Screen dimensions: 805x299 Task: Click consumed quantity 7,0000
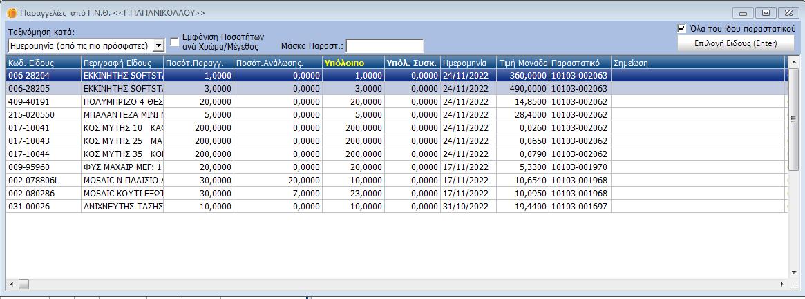[306, 193]
